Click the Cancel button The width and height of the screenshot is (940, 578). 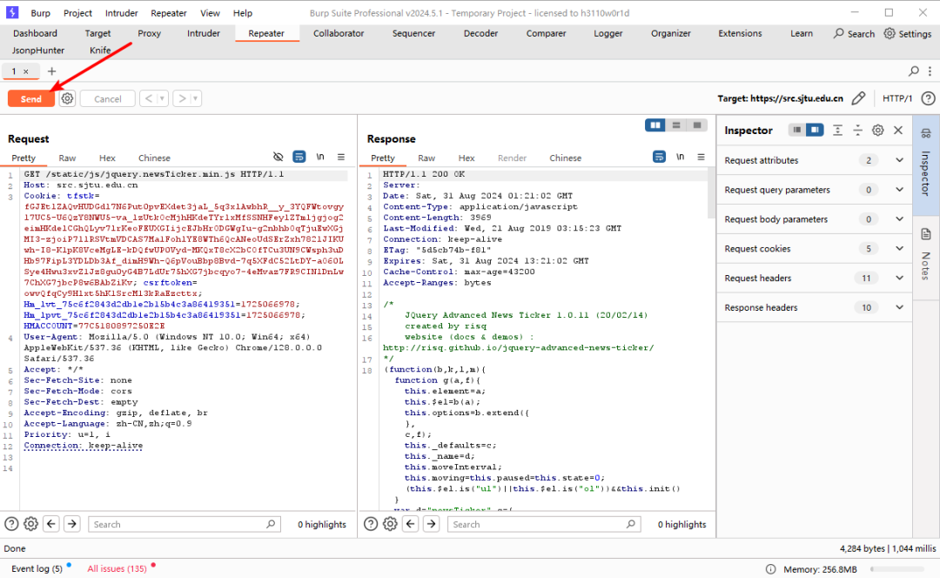[107, 99]
